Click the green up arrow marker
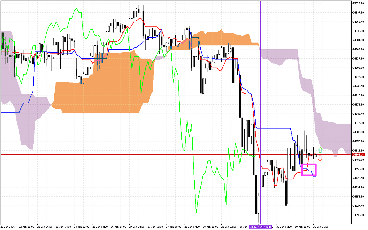368x230 pixels. point(320,150)
